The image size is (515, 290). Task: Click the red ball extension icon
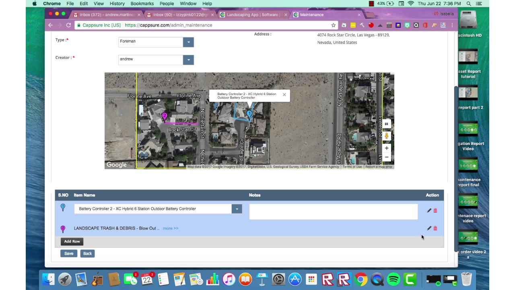pos(371,25)
